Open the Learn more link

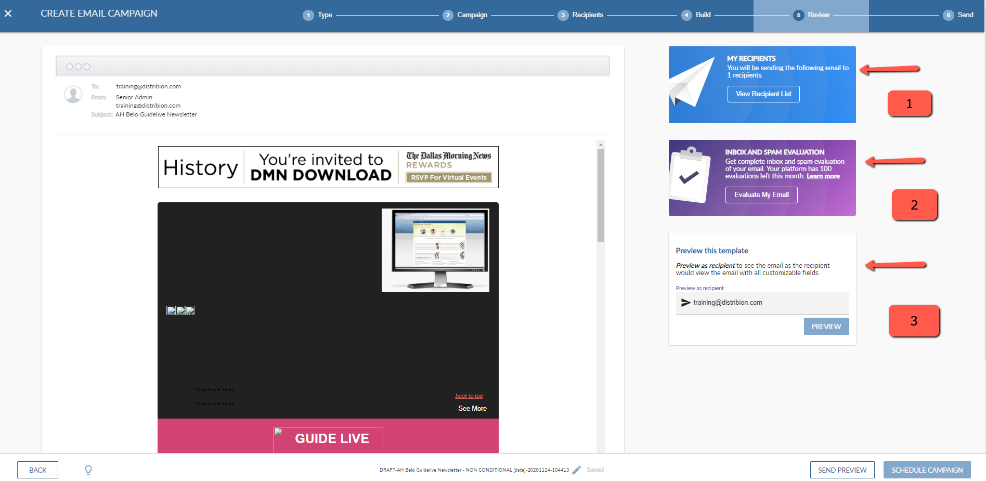[823, 176]
